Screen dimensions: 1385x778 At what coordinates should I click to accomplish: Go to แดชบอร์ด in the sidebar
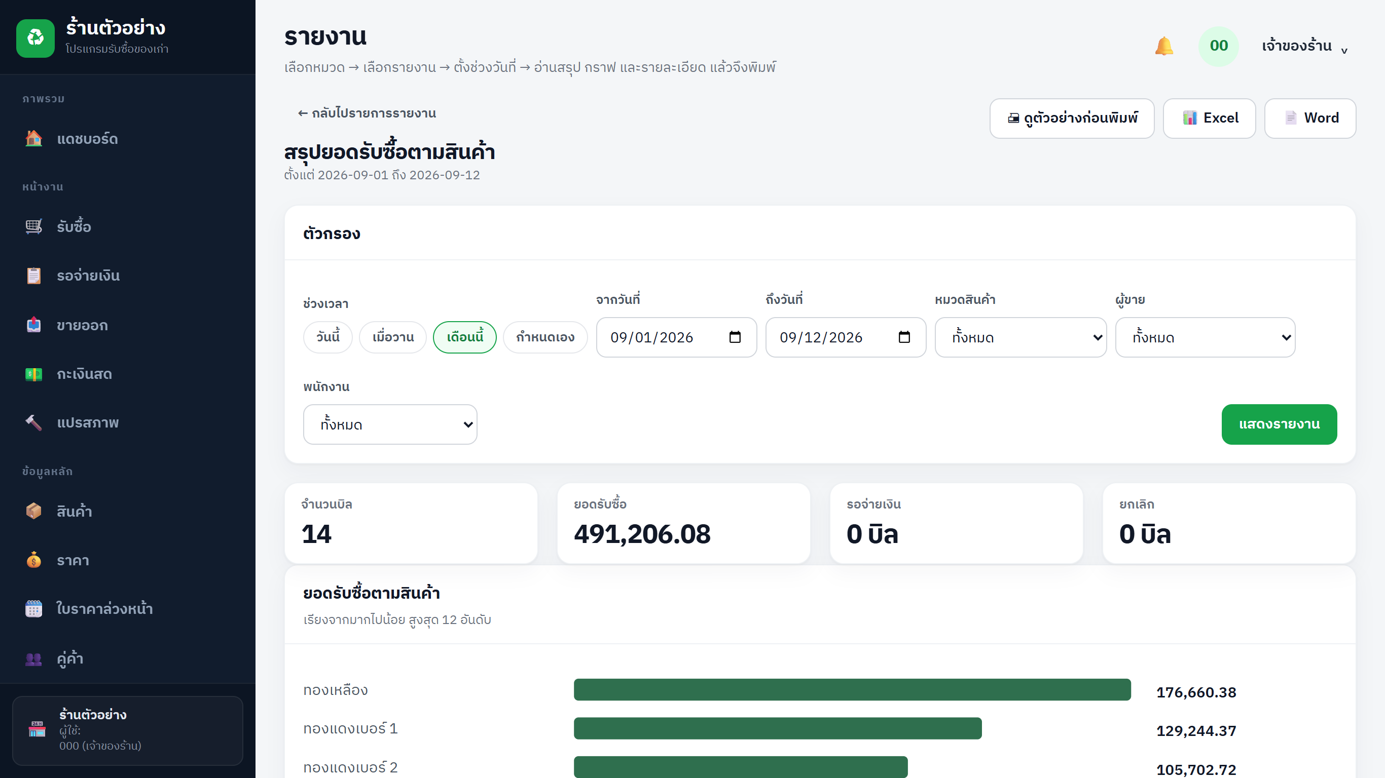(x=127, y=139)
